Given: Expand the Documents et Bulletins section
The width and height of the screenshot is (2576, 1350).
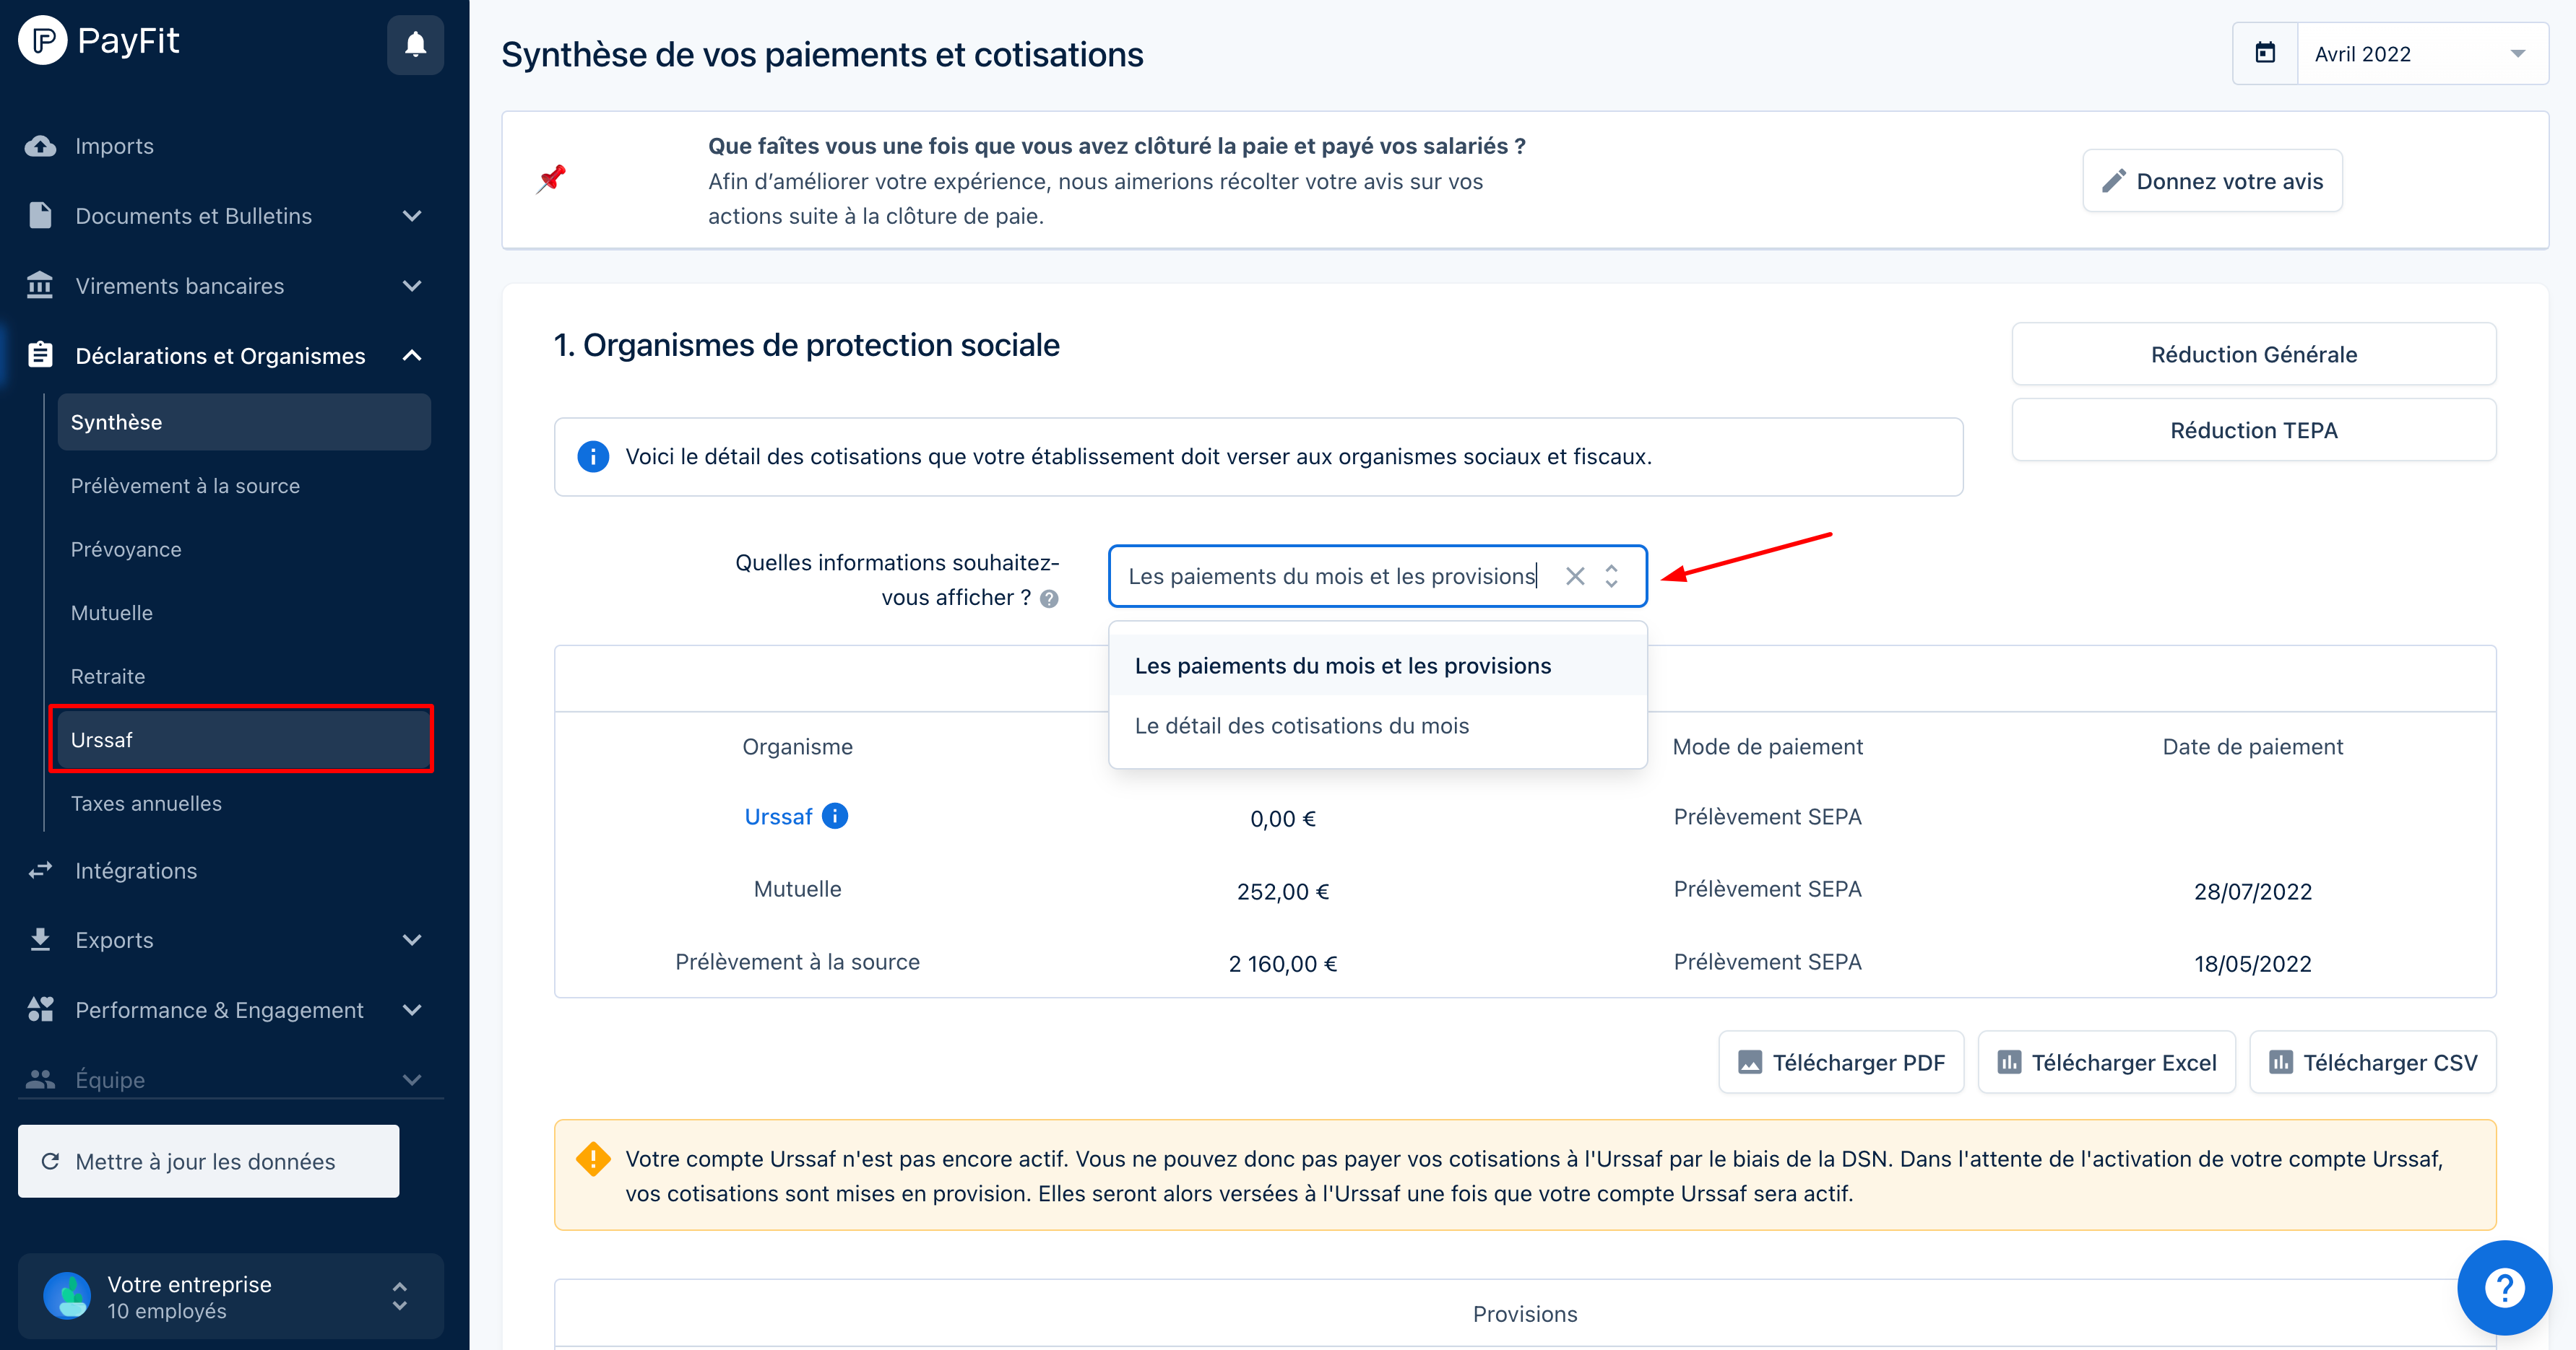Looking at the screenshot, I should coord(411,216).
